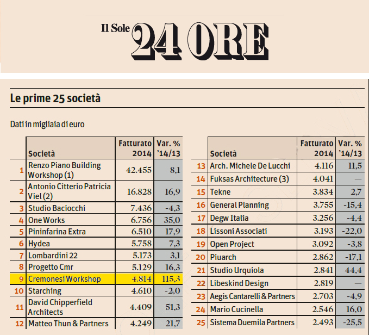Click turnover value 7.436 for Baciocchi
This screenshot has height=335, width=369.
(141, 208)
